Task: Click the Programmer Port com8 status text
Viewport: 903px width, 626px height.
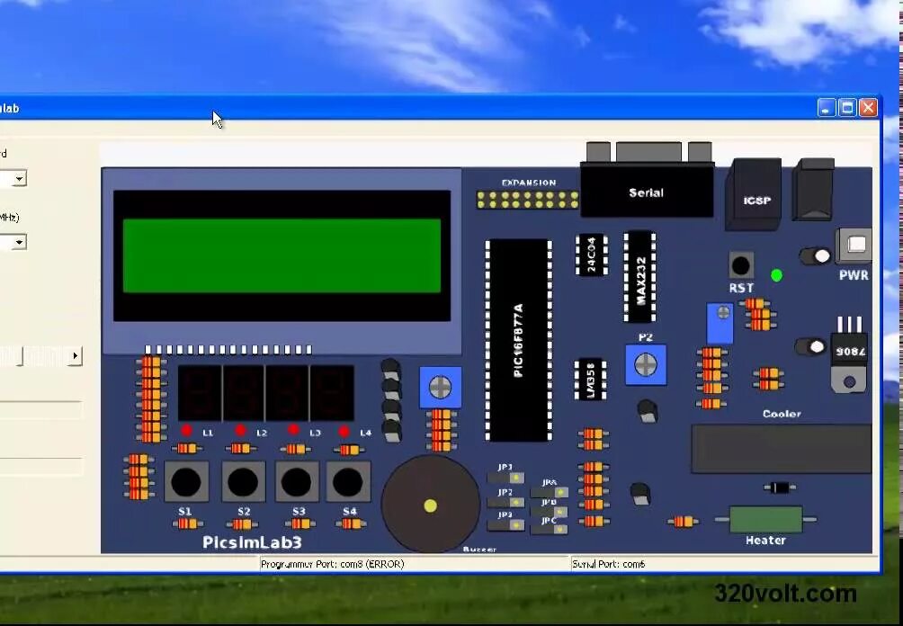Action: 332,564
